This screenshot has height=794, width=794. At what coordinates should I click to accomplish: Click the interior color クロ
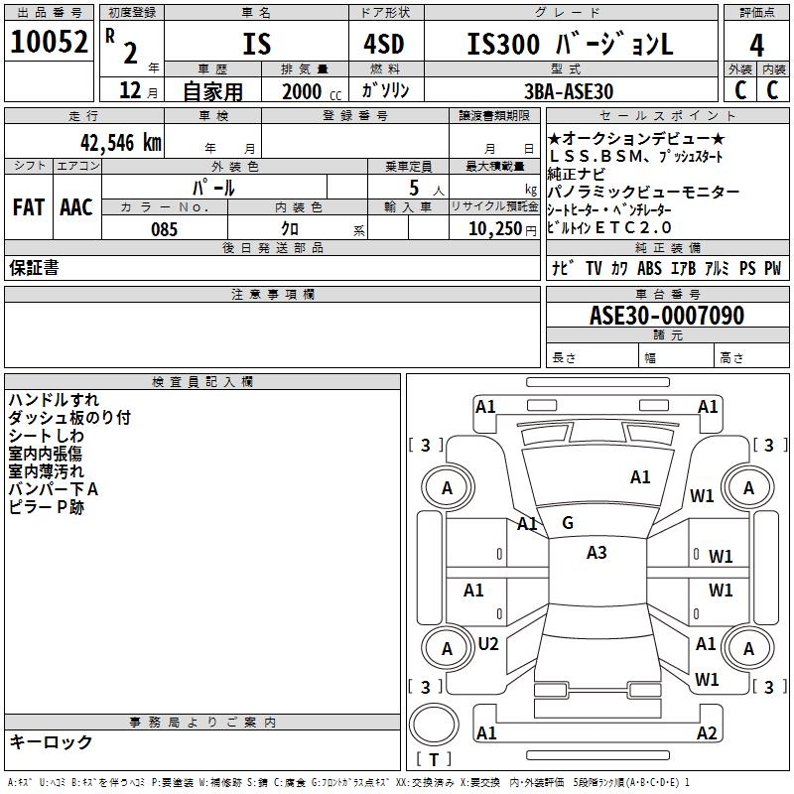click(290, 229)
